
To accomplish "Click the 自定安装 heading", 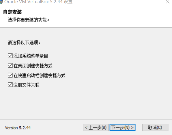I will (x=12, y=12).
